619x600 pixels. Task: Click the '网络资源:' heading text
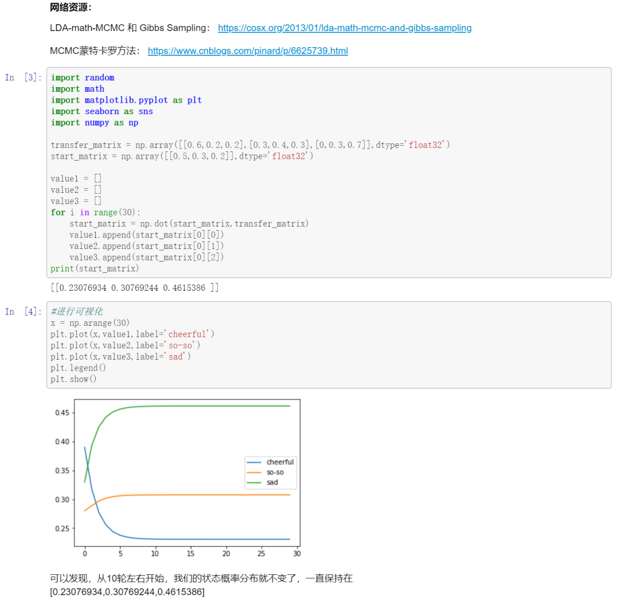(x=70, y=7)
